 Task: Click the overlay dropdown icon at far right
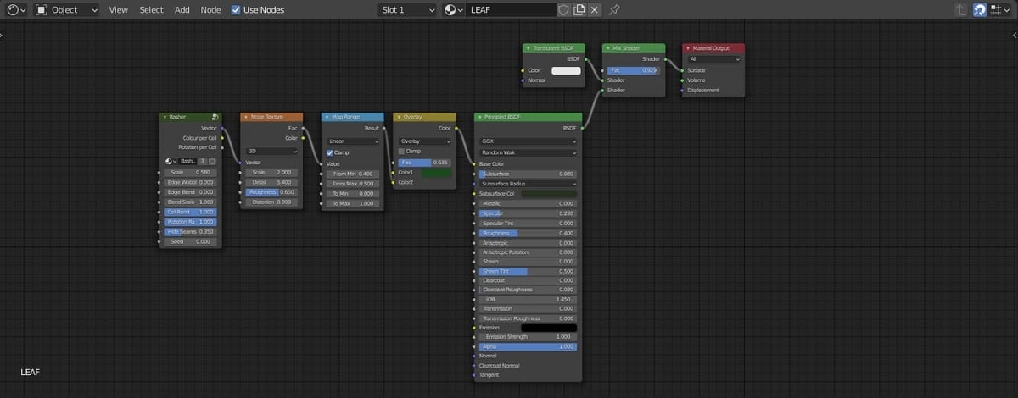[x=1009, y=9]
